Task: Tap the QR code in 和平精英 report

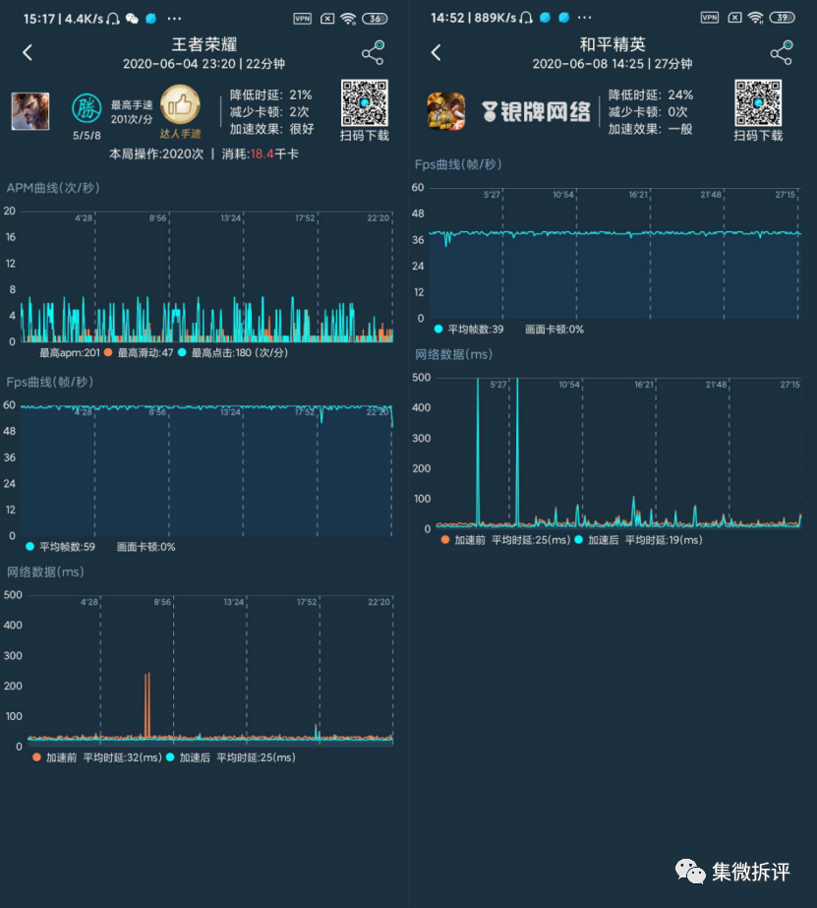Action: 758,103
